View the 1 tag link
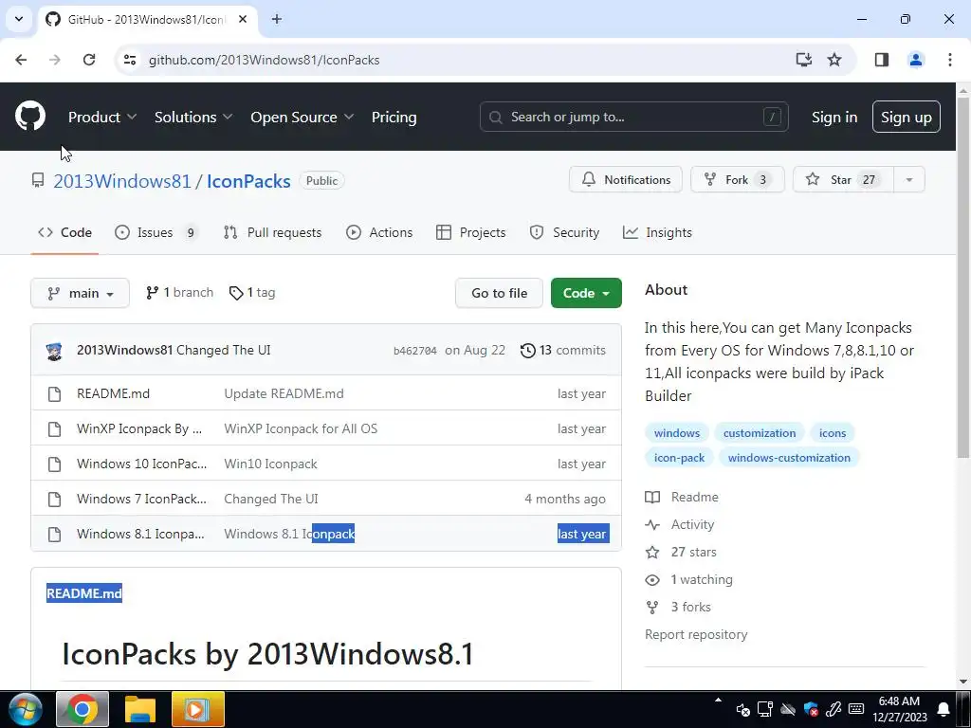 pyautogui.click(x=252, y=293)
